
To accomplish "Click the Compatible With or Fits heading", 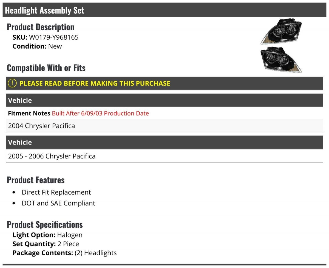I will (x=46, y=67).
